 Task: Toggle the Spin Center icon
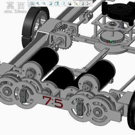(x=88, y=4)
